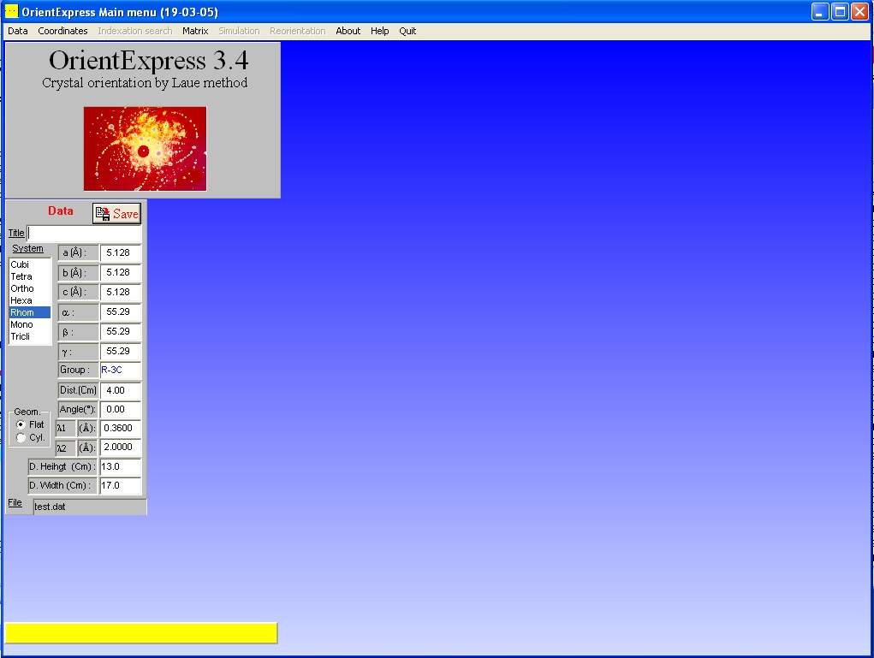Click the System label above the list
This screenshot has height=658, width=874.
click(28, 248)
